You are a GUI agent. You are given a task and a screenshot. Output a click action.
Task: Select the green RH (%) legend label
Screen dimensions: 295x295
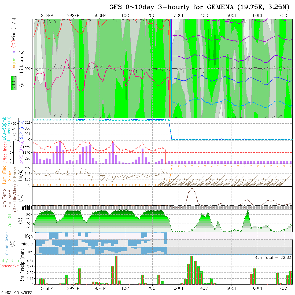13,83
